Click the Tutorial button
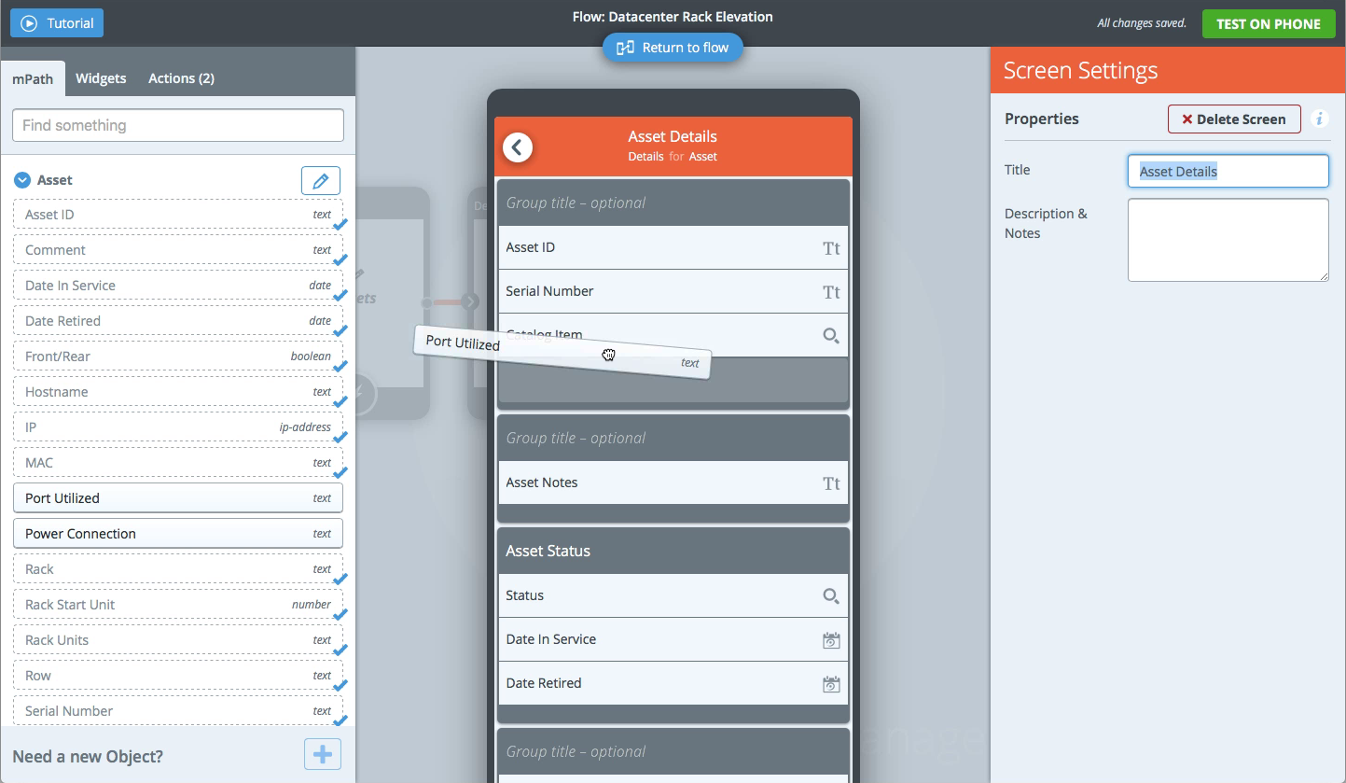 click(x=57, y=23)
